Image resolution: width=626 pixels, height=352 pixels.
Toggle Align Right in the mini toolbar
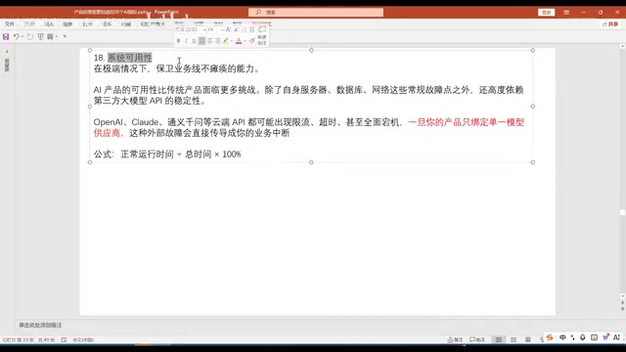(x=217, y=41)
